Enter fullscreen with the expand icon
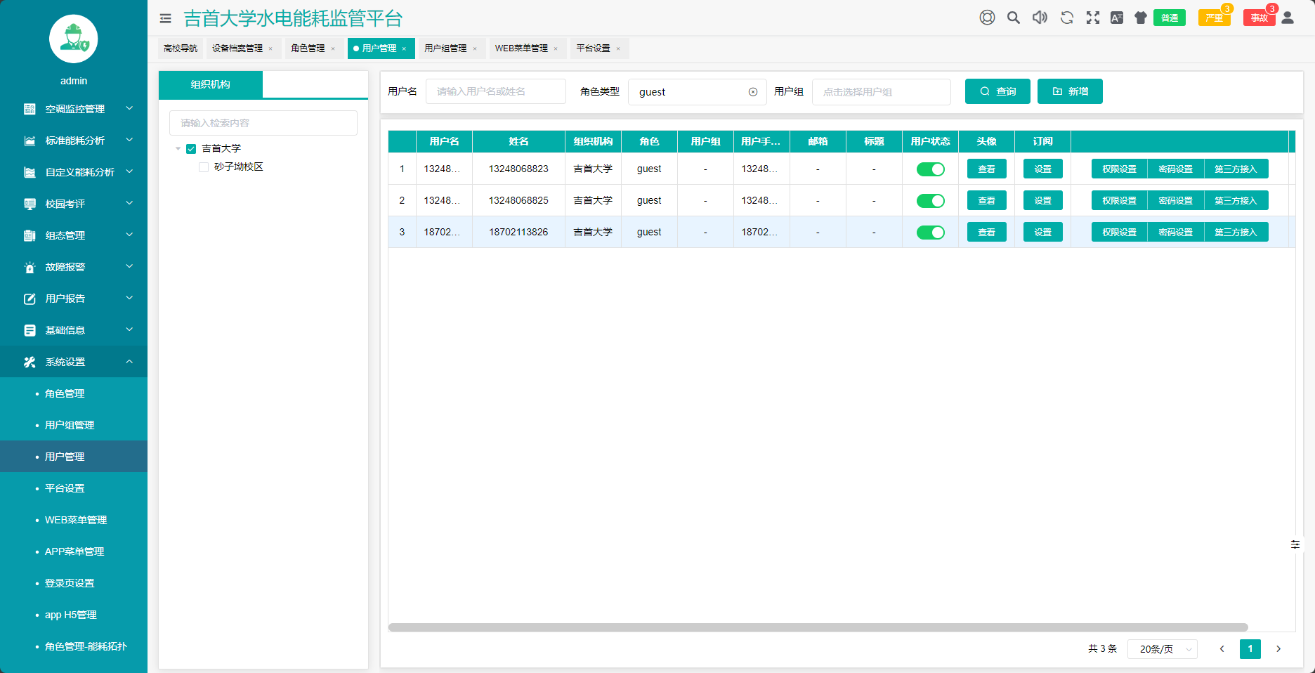Image resolution: width=1315 pixels, height=673 pixels. click(x=1093, y=18)
